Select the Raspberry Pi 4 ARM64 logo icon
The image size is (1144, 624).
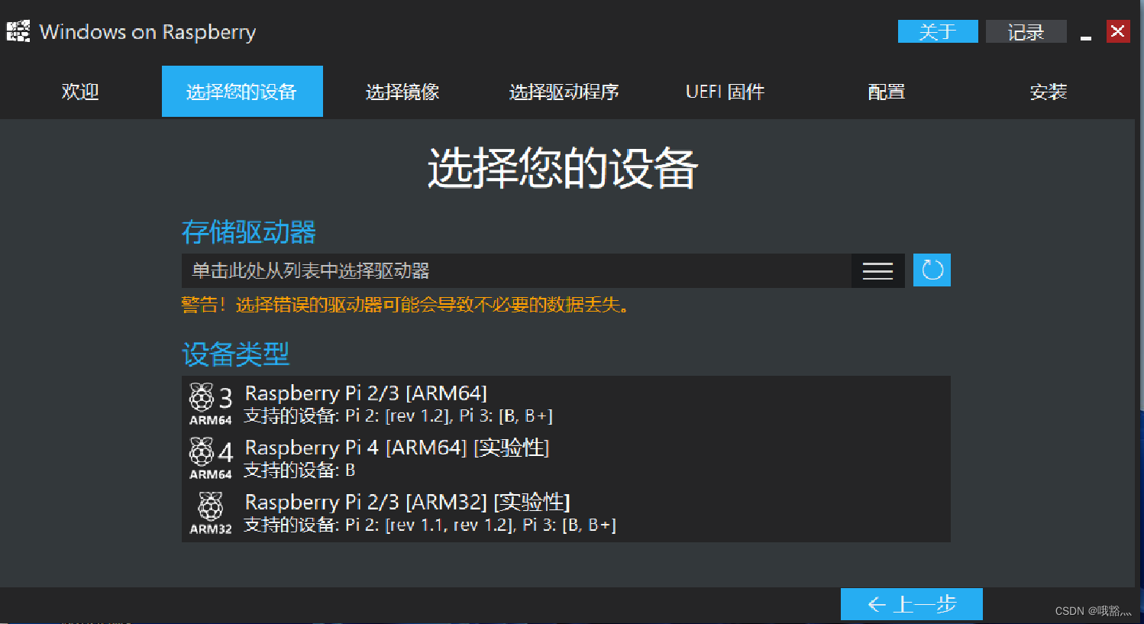211,458
